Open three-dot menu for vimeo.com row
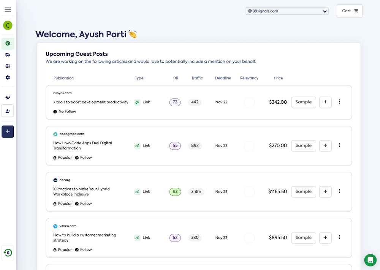 tap(339, 237)
